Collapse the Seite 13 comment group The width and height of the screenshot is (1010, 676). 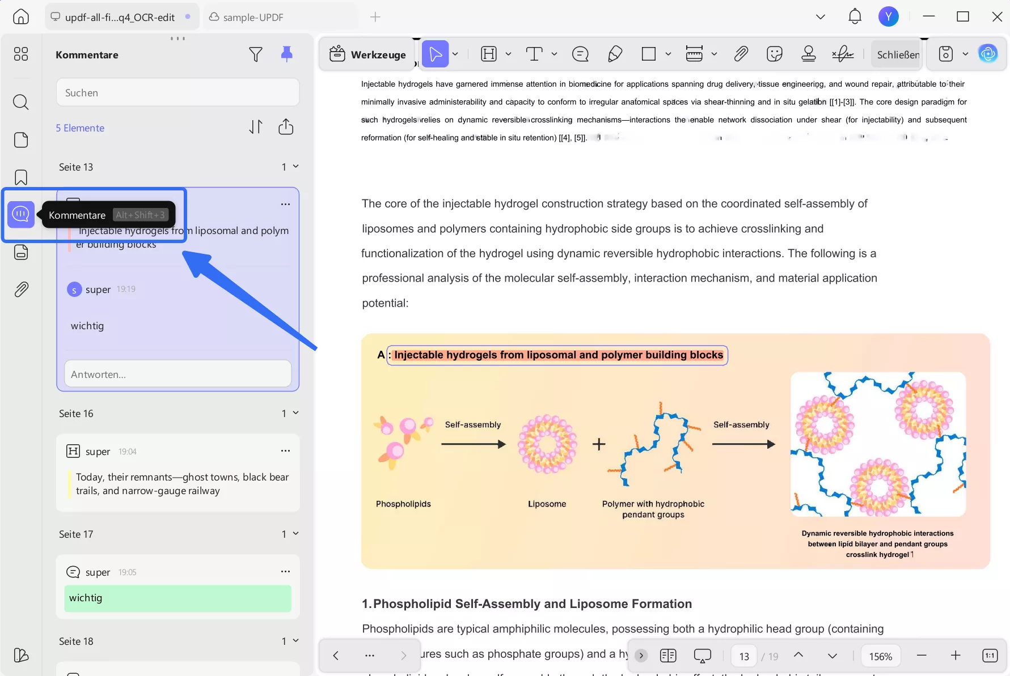295,167
